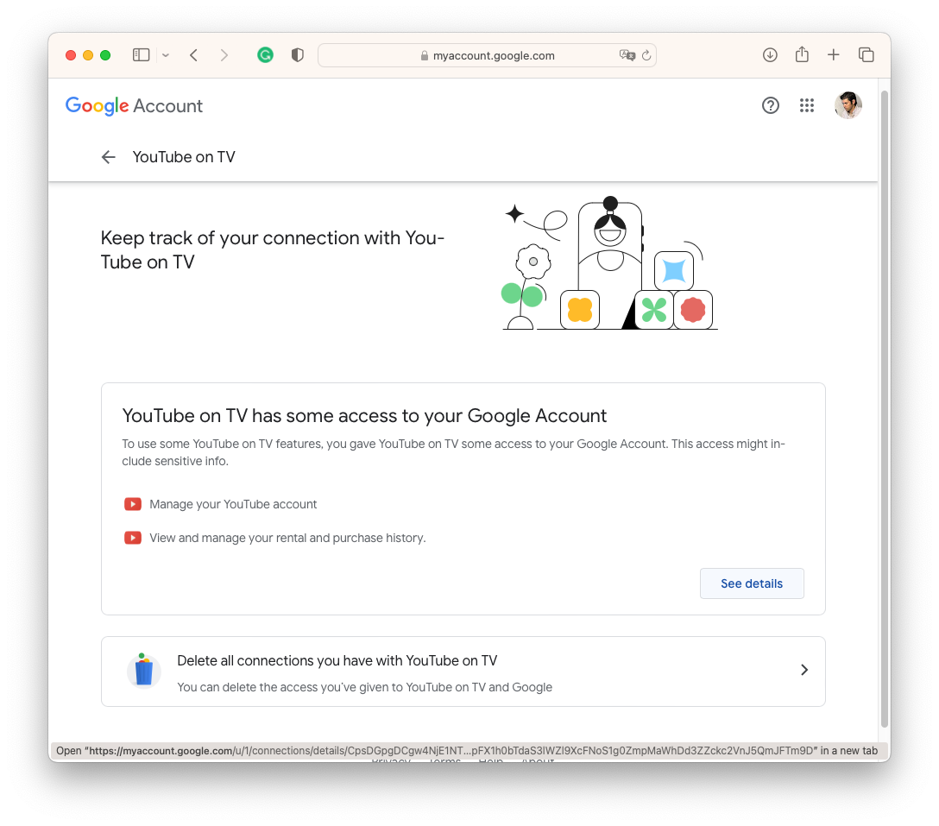The width and height of the screenshot is (939, 826).
Task: Click the translate icon in the address bar
Action: click(x=627, y=54)
